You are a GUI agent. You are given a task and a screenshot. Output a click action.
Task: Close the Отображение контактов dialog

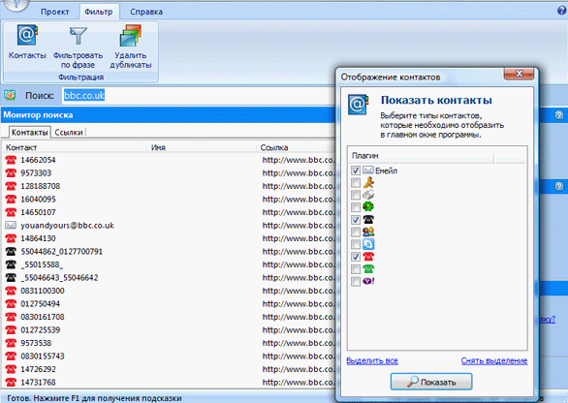pos(519,74)
